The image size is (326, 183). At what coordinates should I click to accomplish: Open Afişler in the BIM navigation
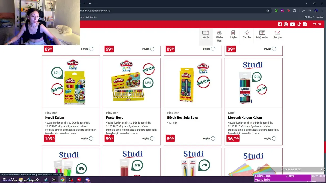click(233, 35)
